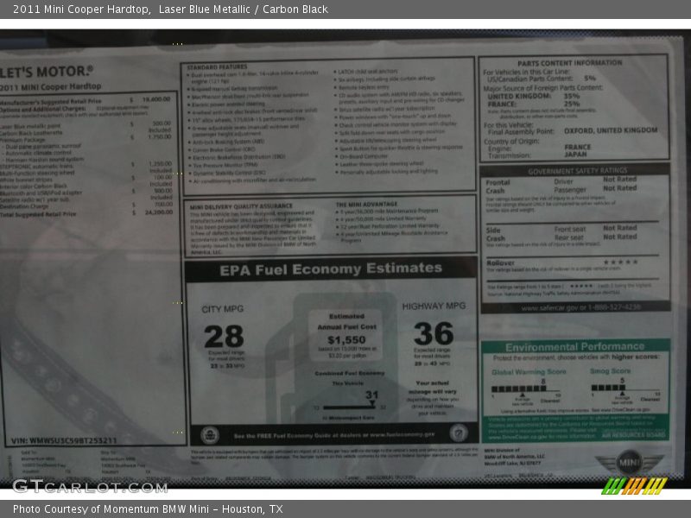Click the round seal right of fueleconomy.gov text
This screenshot has height=518, width=691.
point(459,433)
